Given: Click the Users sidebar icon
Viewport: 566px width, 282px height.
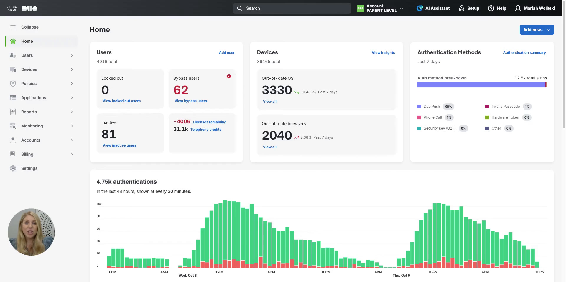Looking at the screenshot, I should point(13,55).
